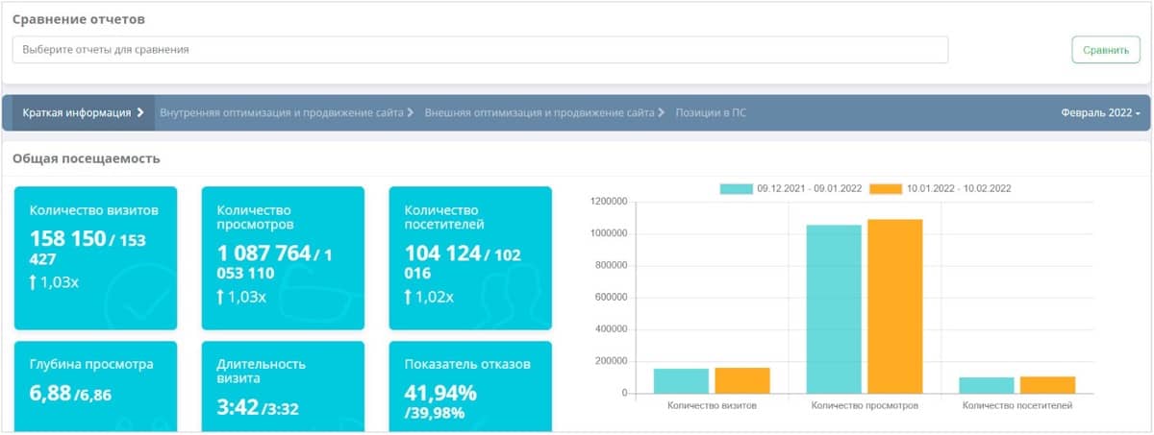
Task: Open the Февраль 2022 month dropdown
Action: [1100, 112]
